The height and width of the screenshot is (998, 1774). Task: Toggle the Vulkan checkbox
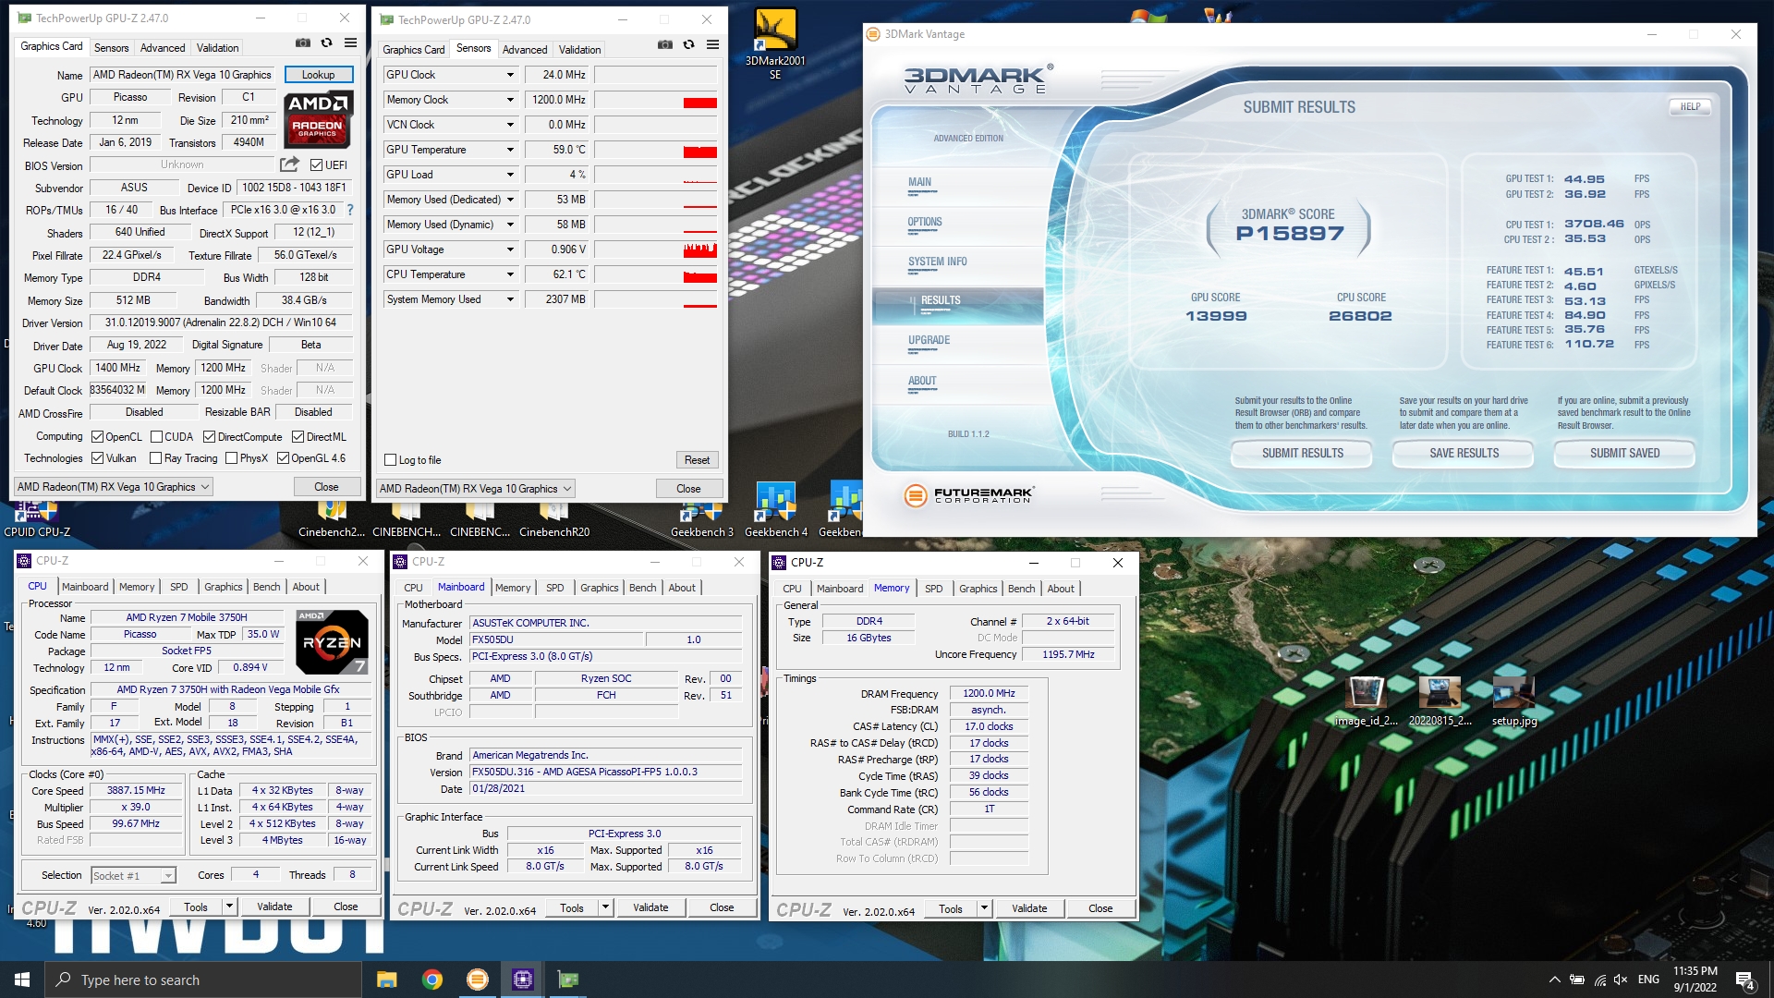pyautogui.click(x=97, y=458)
